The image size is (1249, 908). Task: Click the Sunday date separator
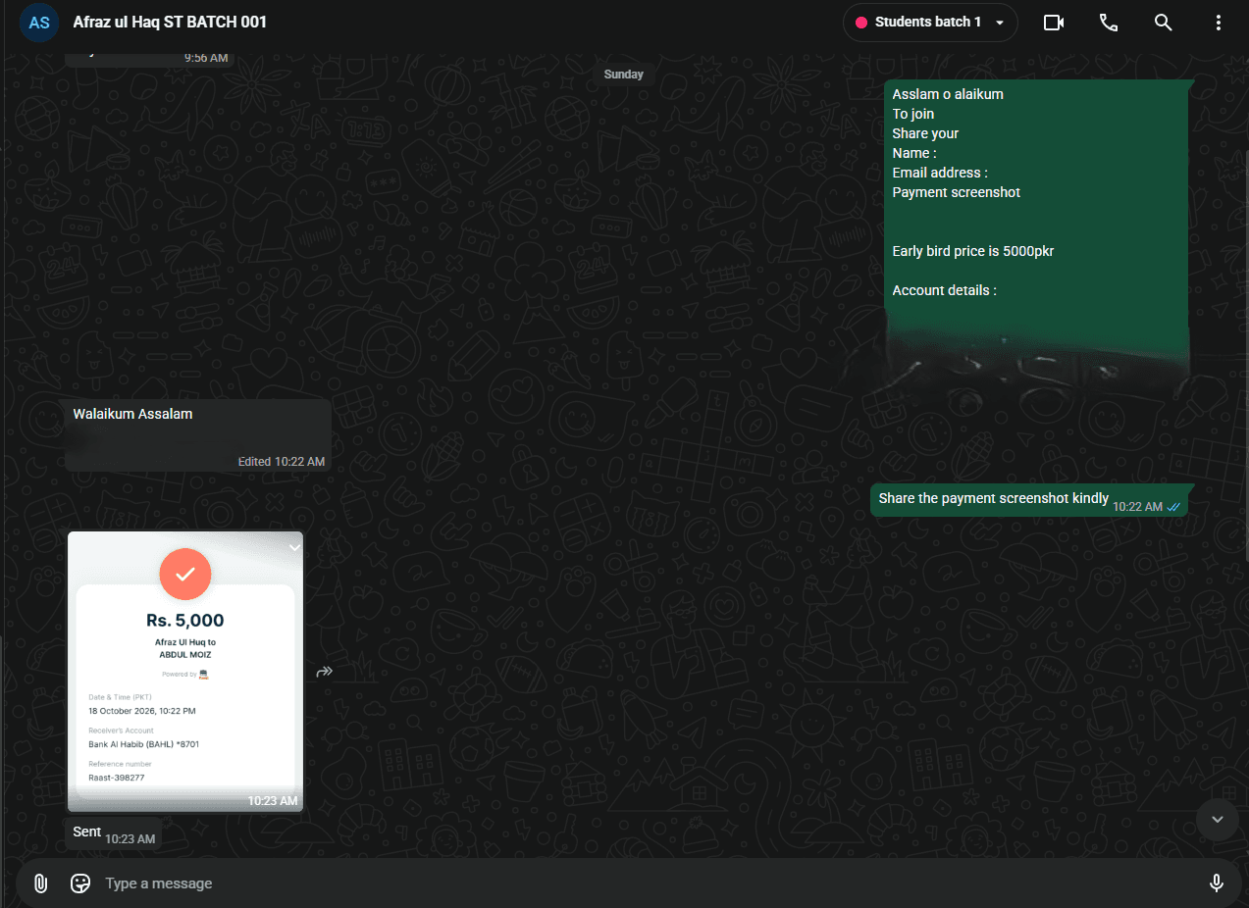pyautogui.click(x=624, y=75)
